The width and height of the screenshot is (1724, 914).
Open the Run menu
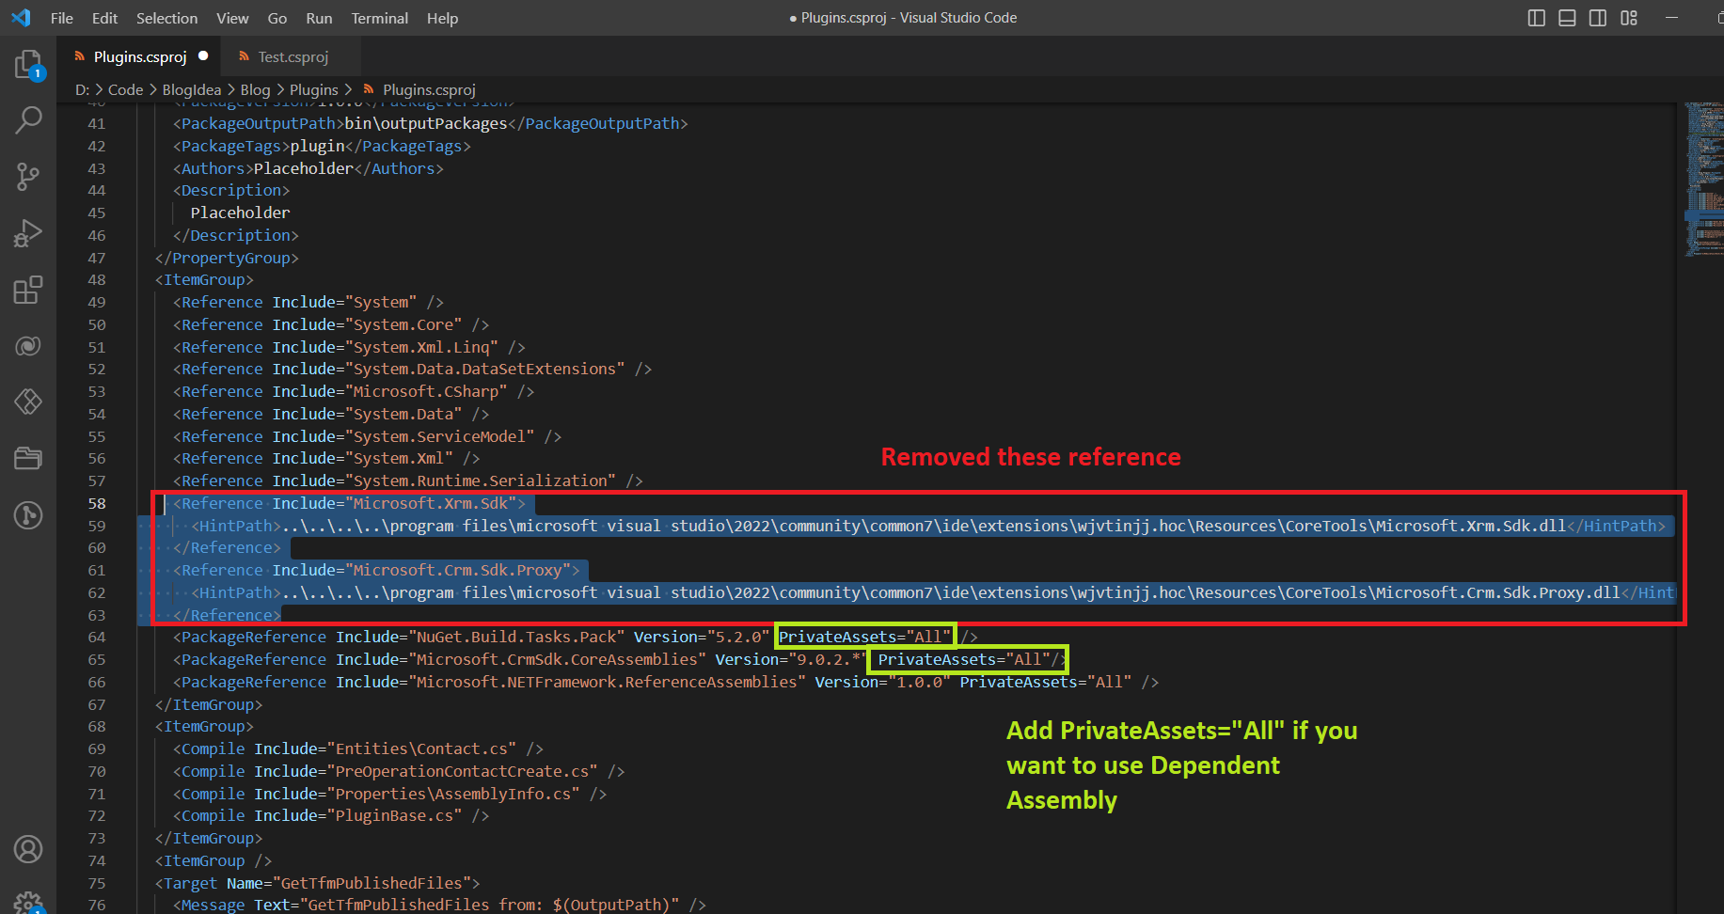(x=319, y=18)
